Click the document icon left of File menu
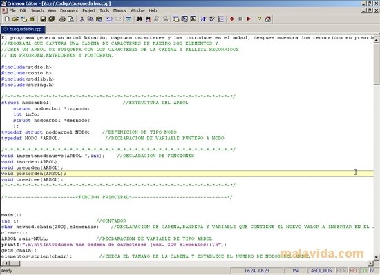The image size is (380, 275). 4,10
